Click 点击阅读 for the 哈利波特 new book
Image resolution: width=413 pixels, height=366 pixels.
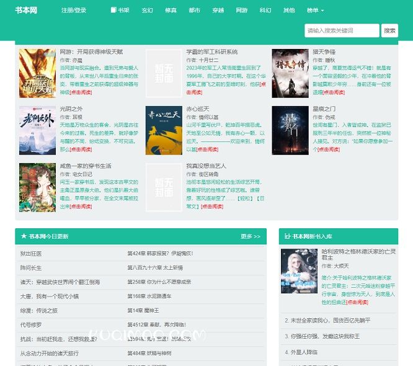click(357, 302)
